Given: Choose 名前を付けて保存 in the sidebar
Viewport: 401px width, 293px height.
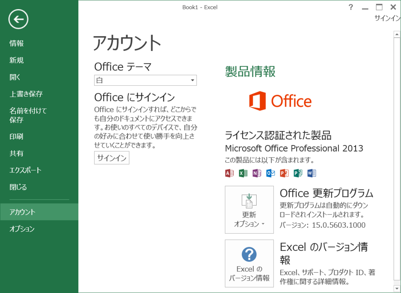Looking at the screenshot, I should (28, 115).
